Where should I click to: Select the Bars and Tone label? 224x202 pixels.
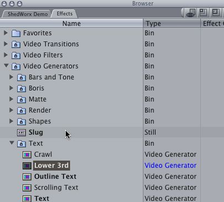(51, 77)
